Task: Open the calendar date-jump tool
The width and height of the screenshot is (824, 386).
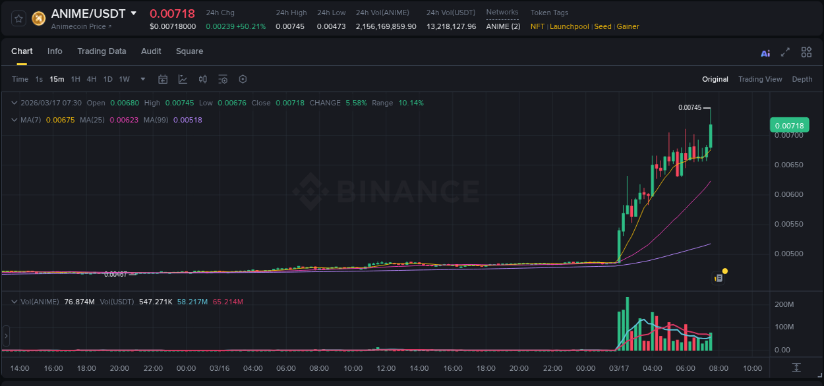Action: tap(163, 79)
